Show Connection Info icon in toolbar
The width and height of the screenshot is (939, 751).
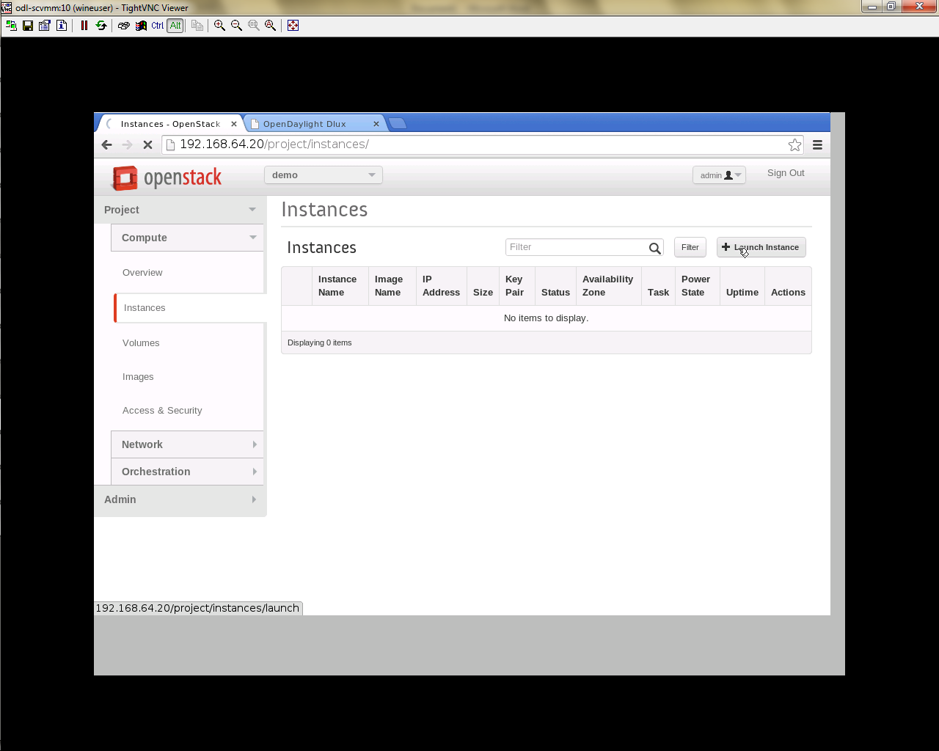[x=62, y=25]
